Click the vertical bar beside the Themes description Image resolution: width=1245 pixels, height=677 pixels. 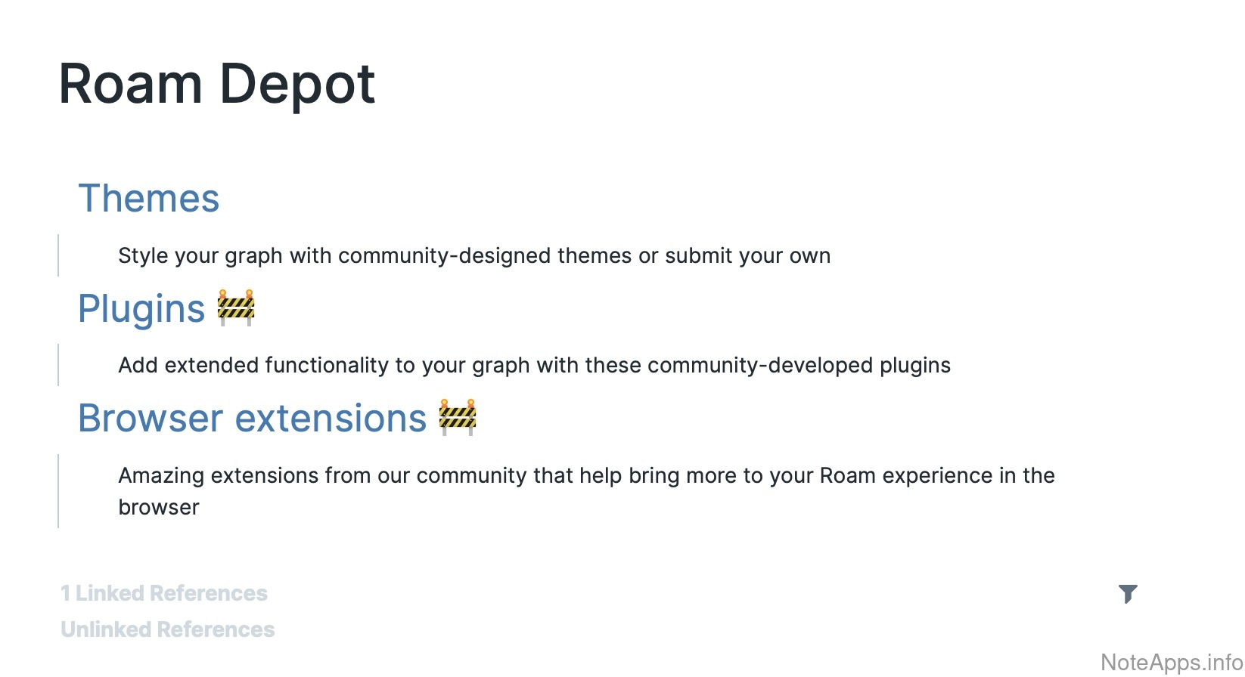point(58,255)
